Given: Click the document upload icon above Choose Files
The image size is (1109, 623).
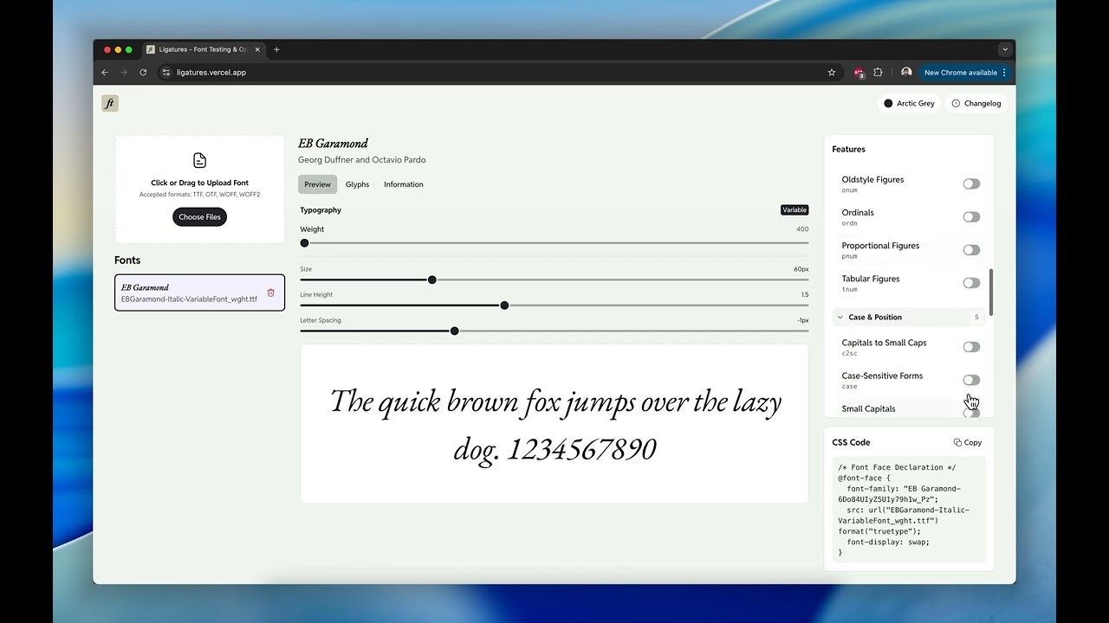Looking at the screenshot, I should (199, 160).
